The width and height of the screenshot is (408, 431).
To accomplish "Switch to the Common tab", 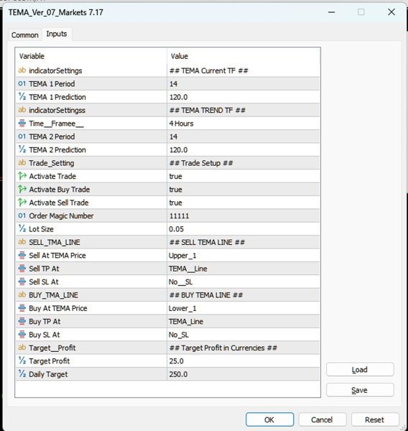I will (24, 35).
